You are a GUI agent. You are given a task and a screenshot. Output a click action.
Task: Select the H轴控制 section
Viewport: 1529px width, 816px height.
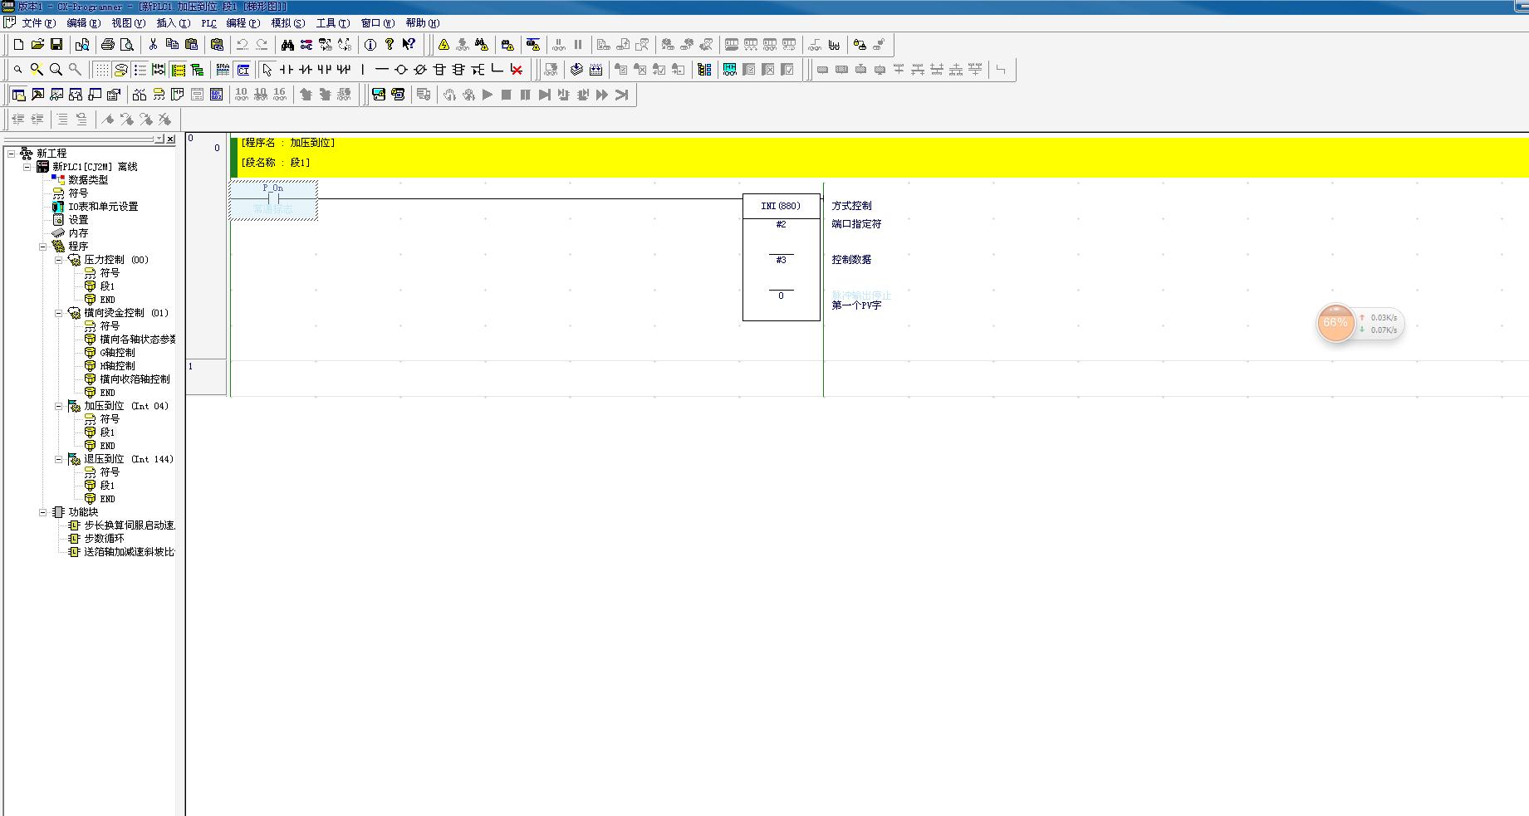coord(117,366)
